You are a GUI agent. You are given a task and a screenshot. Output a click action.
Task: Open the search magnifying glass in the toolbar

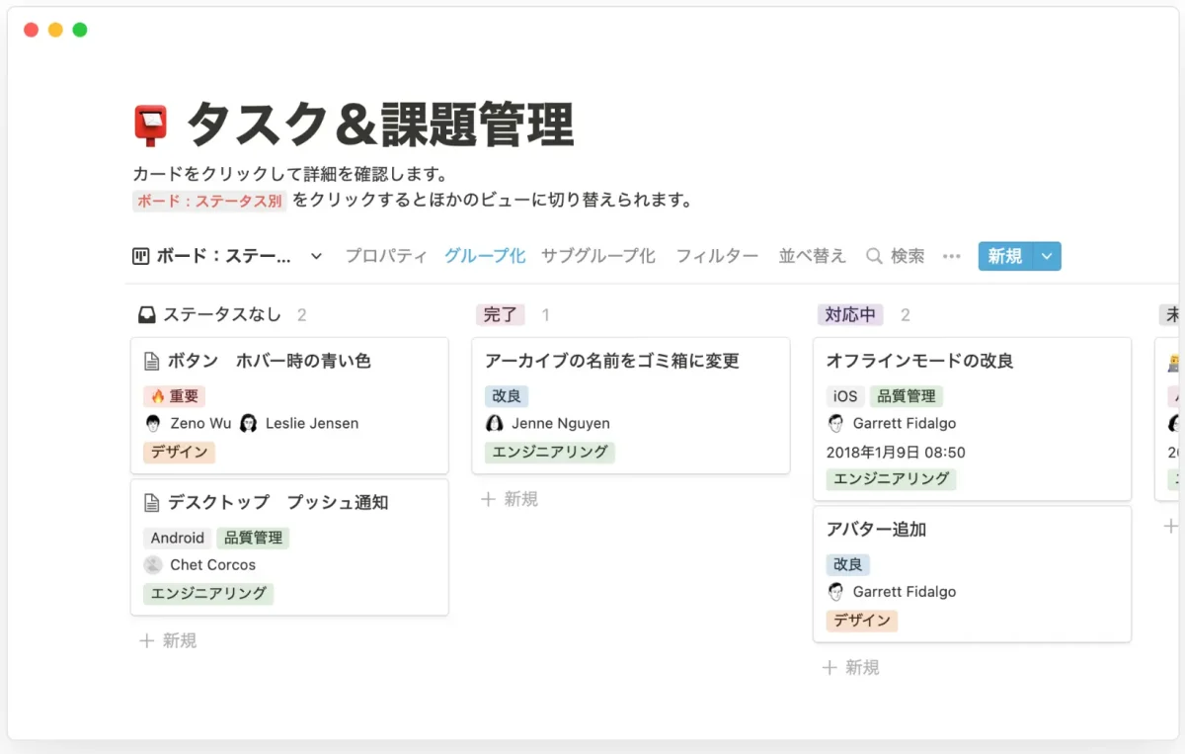coord(874,256)
